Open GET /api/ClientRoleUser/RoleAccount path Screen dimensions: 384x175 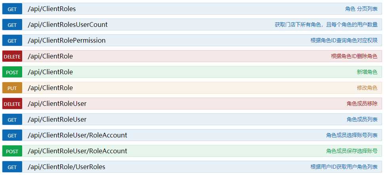[77, 135]
